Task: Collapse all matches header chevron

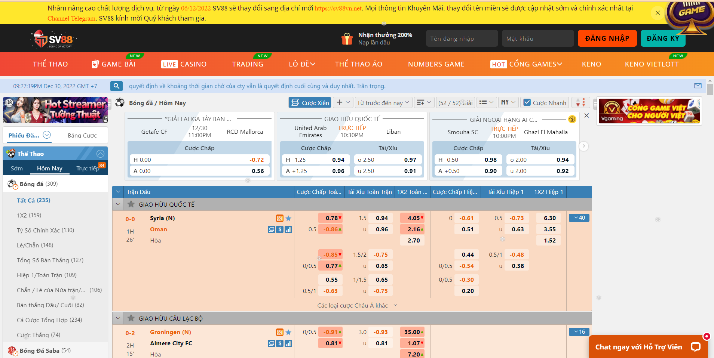Action: (118, 192)
